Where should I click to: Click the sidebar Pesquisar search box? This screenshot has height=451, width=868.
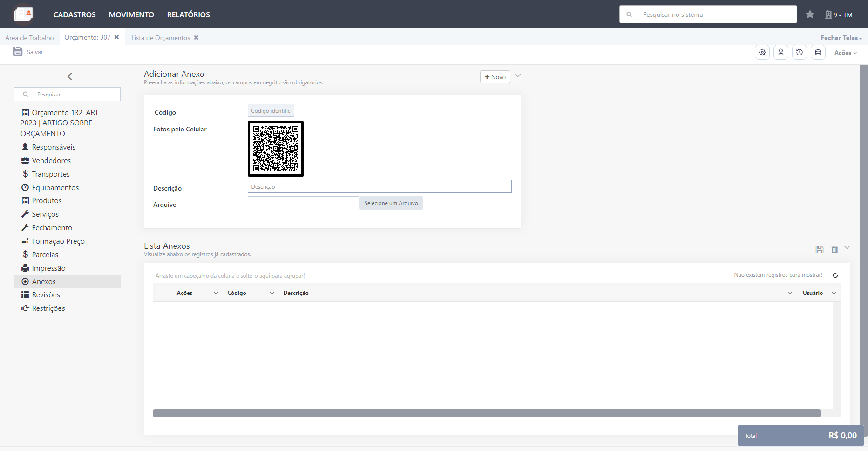(x=67, y=94)
